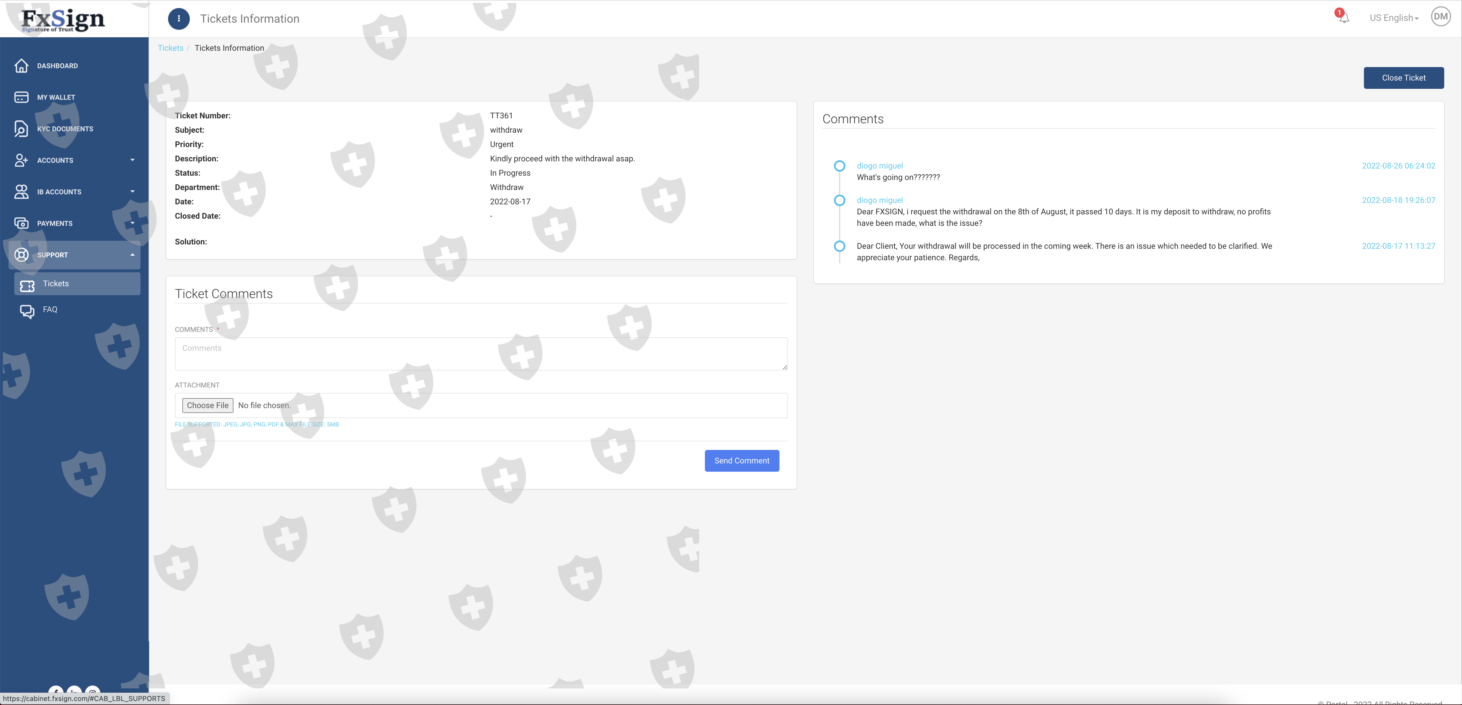
Task: Follow the Tickets breadcrumb link
Action: [x=170, y=48]
